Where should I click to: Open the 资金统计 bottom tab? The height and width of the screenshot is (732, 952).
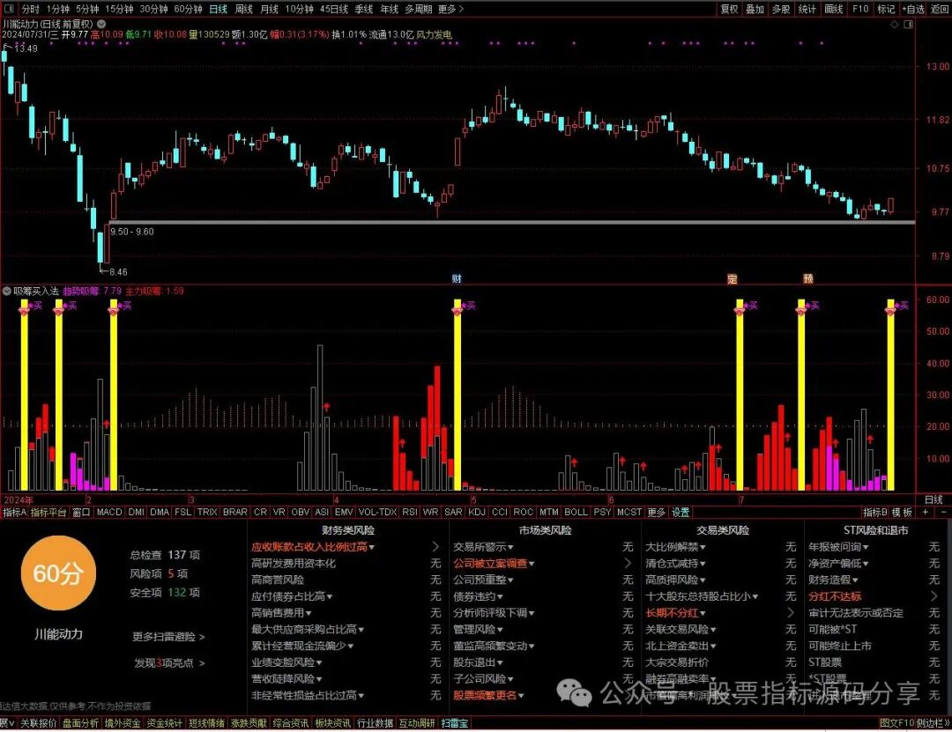point(165,723)
